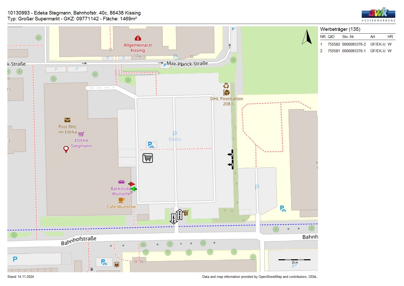The image size is (404, 286).
Task: Click the Sto.-Nr. column header
Action: pyautogui.click(x=348, y=37)
